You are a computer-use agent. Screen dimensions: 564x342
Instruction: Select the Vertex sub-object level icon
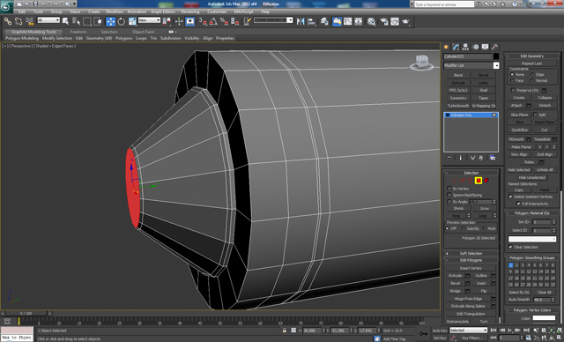click(455, 181)
